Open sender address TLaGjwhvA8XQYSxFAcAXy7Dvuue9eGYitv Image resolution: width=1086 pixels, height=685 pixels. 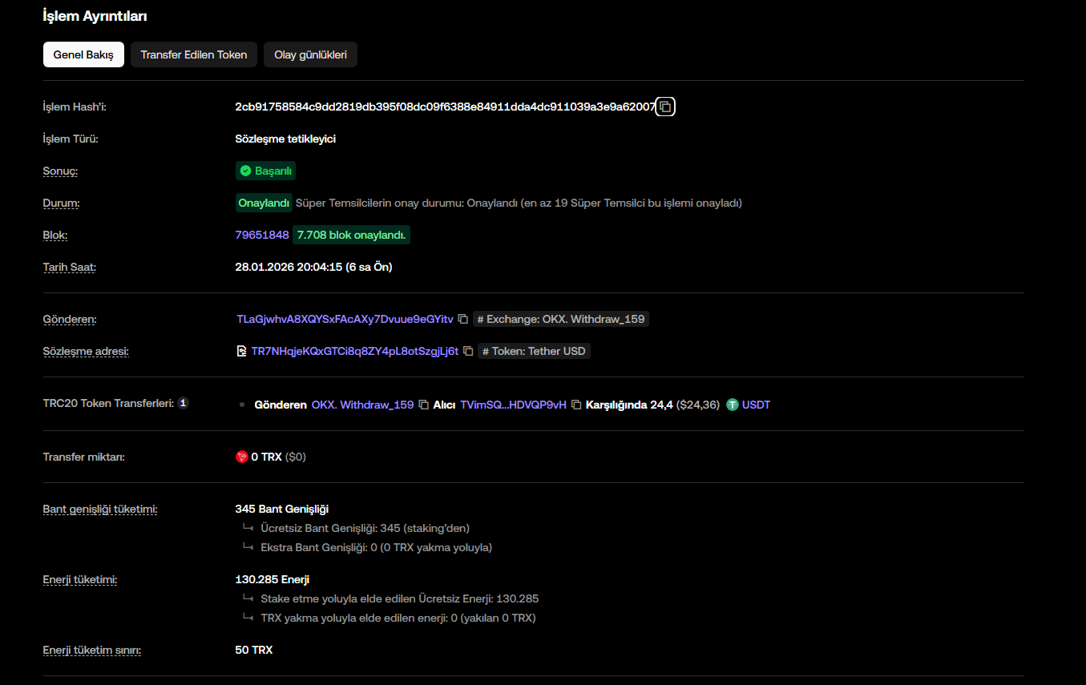(x=345, y=319)
